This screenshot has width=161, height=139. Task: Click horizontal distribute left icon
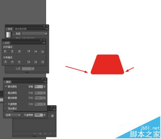[29, 62]
